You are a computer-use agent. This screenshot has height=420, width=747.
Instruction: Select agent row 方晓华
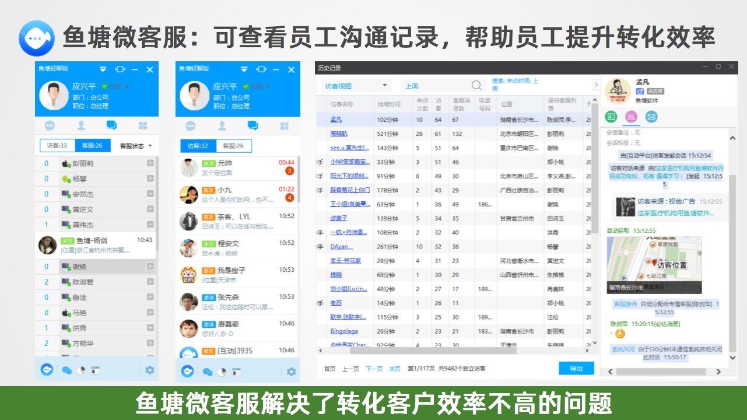click(96, 343)
